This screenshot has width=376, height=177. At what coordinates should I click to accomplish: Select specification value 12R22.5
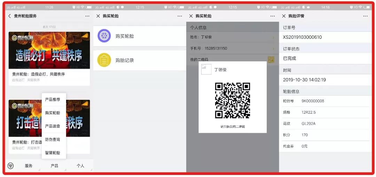(x=308, y=112)
